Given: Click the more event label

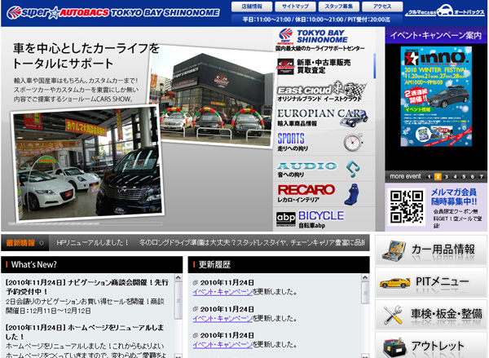Looking at the screenshot, I should coord(405,176).
